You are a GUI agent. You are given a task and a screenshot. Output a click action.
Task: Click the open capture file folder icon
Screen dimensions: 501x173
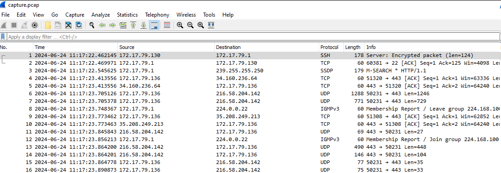pyautogui.click(x=48, y=25)
